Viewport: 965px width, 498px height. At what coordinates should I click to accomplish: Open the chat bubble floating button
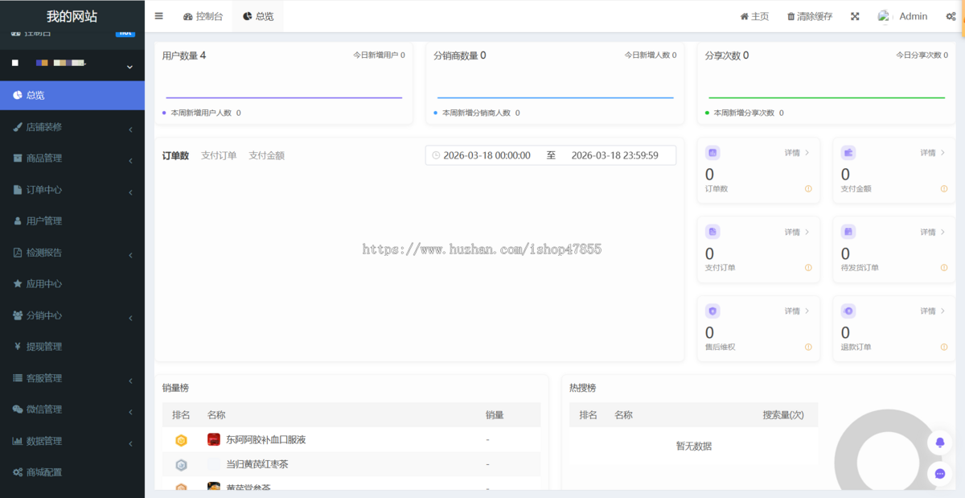point(939,474)
